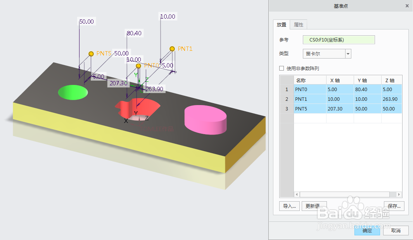Switch to the 放置 tab

281,24
